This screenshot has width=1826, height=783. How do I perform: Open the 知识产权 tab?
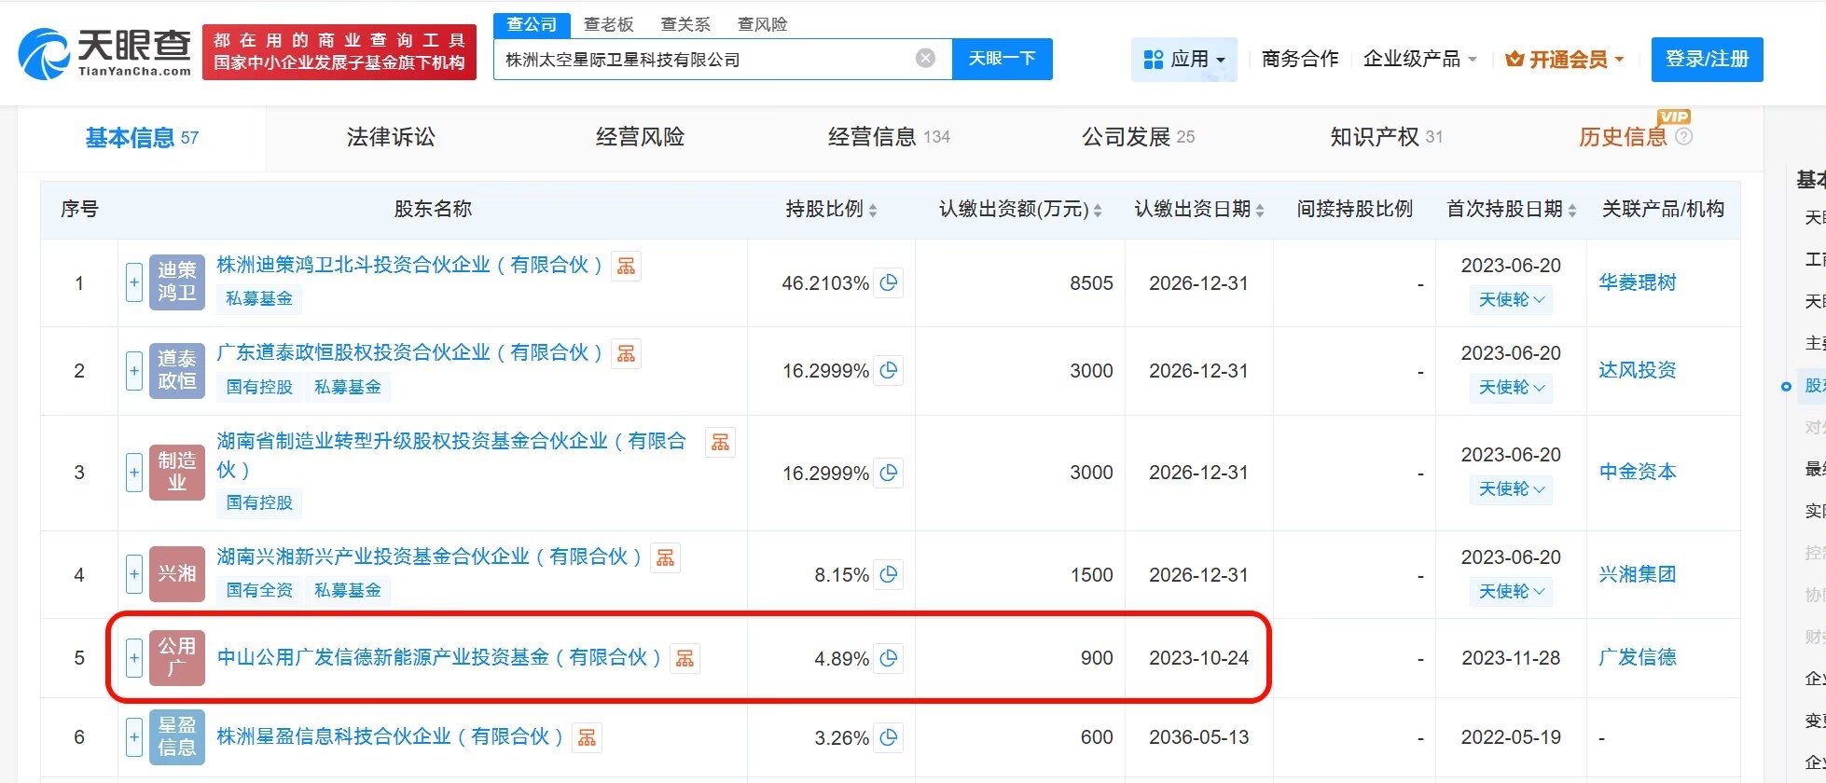tap(1387, 137)
